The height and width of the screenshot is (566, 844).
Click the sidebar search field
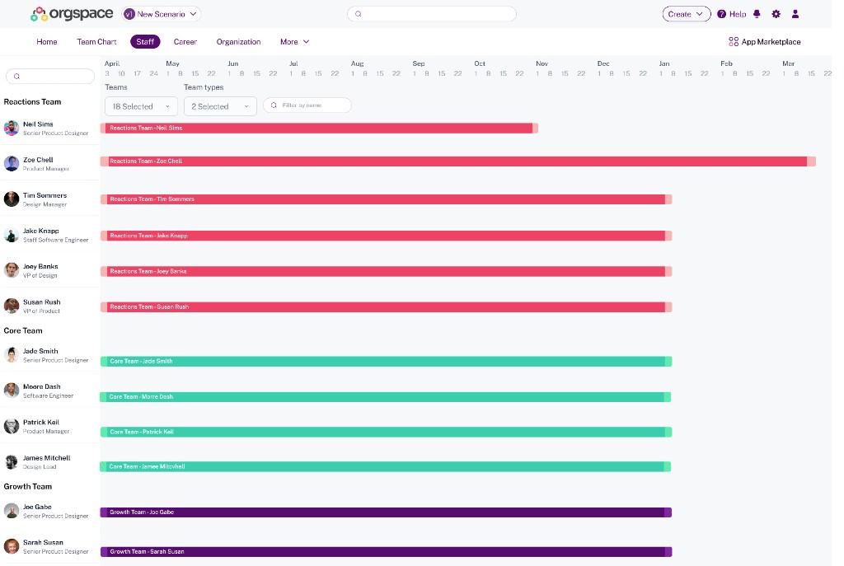point(50,77)
